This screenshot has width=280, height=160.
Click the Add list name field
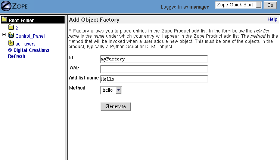click(154, 79)
